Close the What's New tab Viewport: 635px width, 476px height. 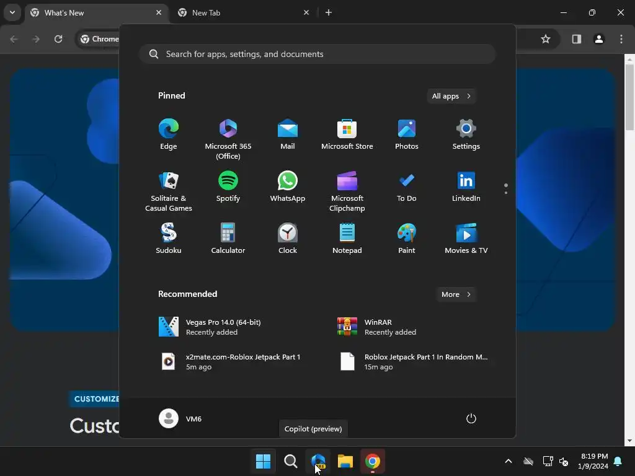coord(159,12)
